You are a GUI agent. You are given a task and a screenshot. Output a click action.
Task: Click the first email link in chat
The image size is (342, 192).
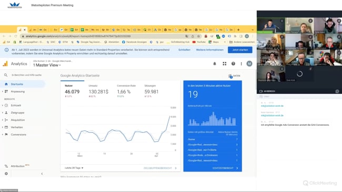click(x=272, y=106)
